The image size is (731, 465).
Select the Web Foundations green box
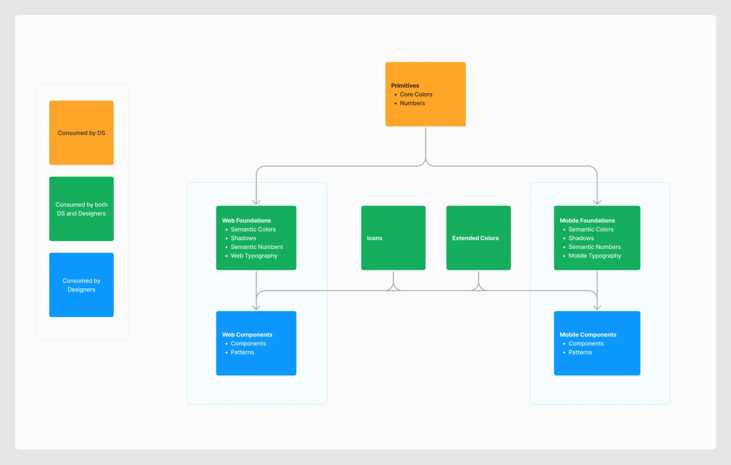(x=256, y=238)
